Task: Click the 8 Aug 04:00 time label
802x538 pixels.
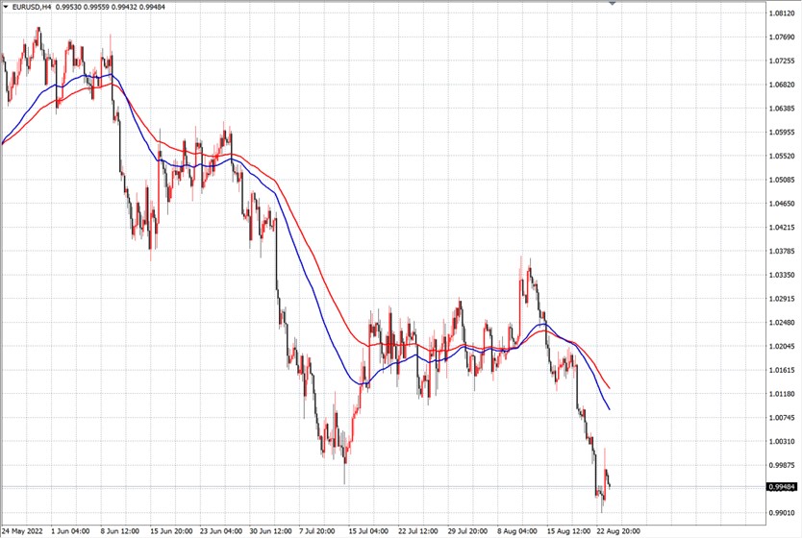Action: point(517,531)
